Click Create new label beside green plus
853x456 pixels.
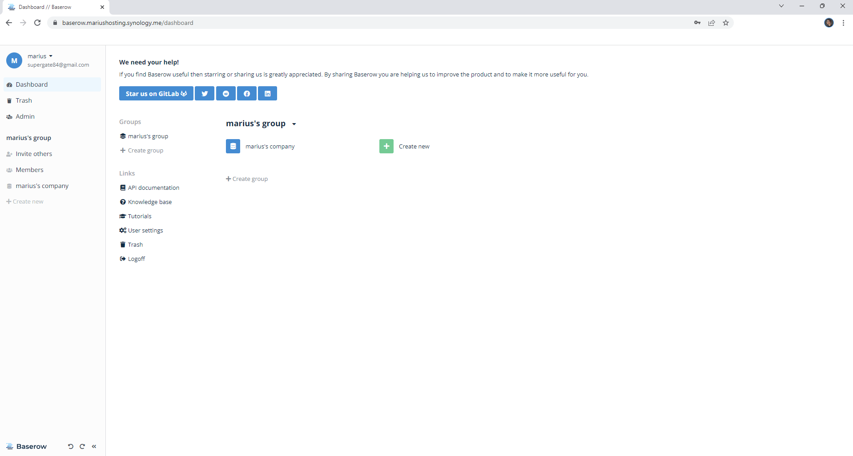pos(414,146)
